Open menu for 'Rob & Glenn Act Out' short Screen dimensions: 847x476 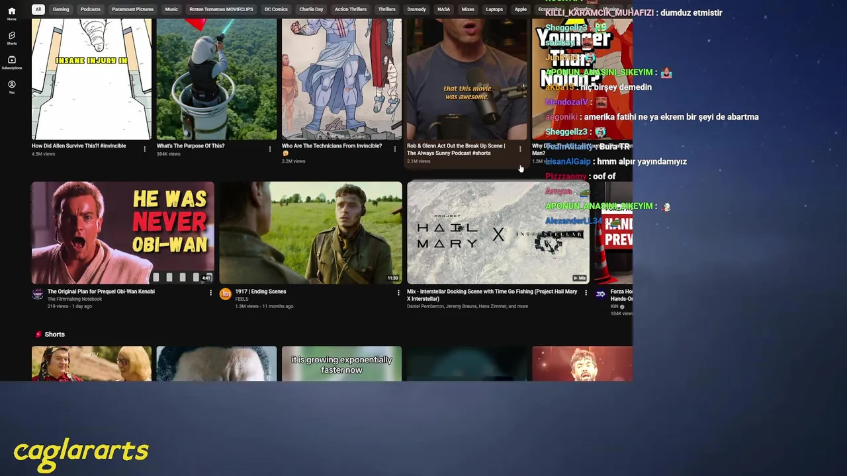520,149
